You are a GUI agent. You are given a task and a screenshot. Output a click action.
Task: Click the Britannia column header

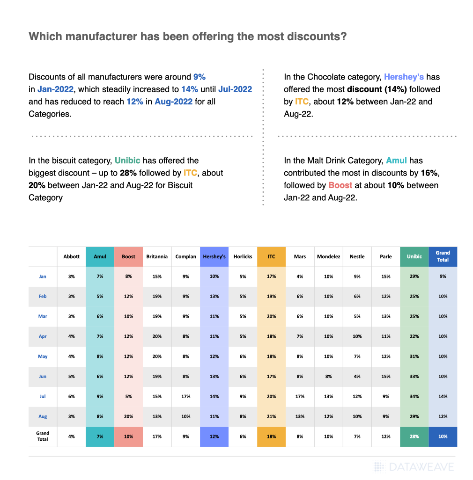tap(157, 256)
